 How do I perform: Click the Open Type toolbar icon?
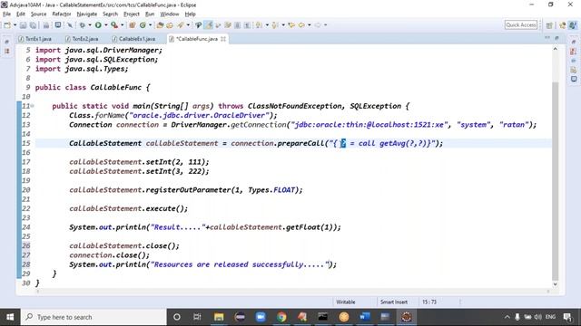click(x=160, y=25)
